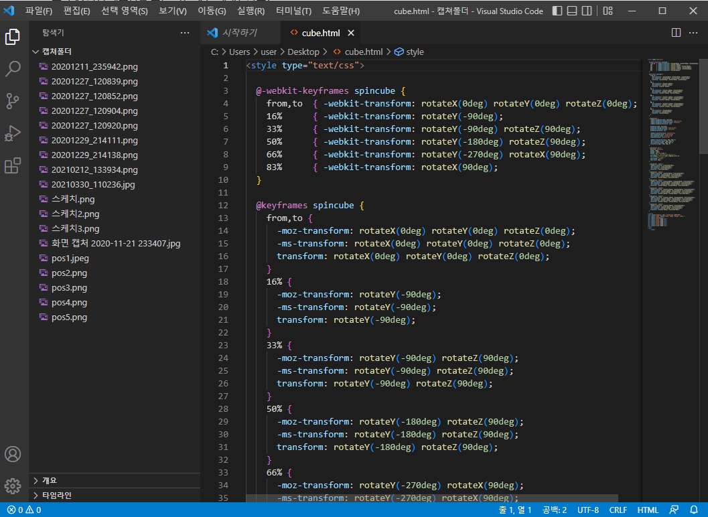The width and height of the screenshot is (708, 517).
Task: Close the cube.html tab
Action: tap(351, 33)
